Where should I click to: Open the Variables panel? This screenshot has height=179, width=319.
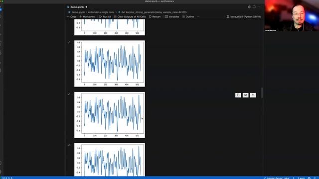(x=172, y=16)
